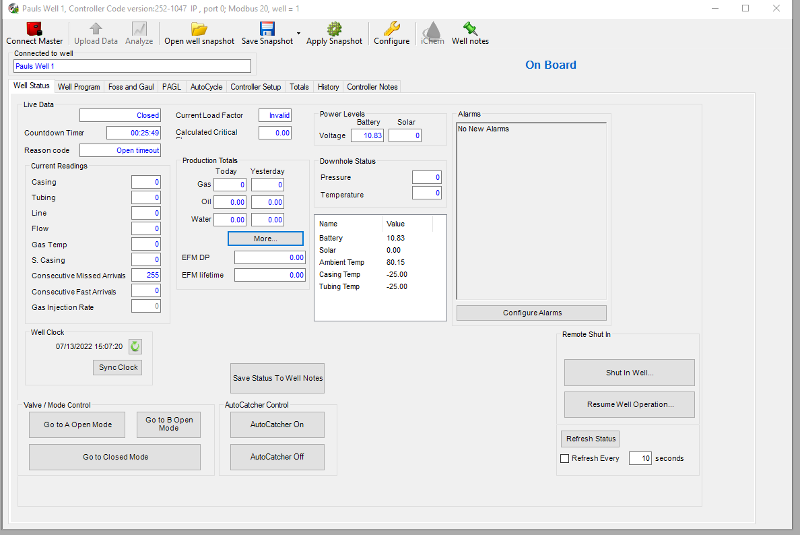Open the Controller Setup tab
Image resolution: width=800 pixels, height=535 pixels.
(x=256, y=87)
